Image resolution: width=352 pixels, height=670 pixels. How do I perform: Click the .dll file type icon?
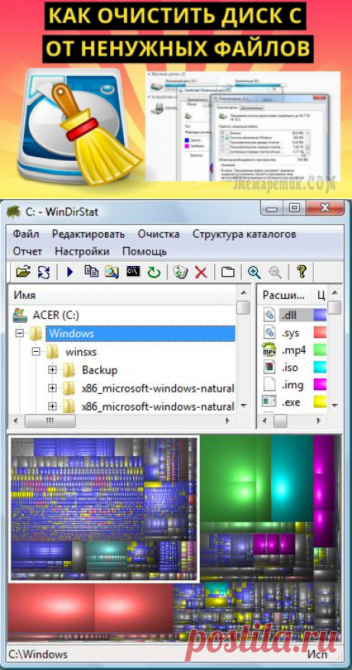coord(269,315)
